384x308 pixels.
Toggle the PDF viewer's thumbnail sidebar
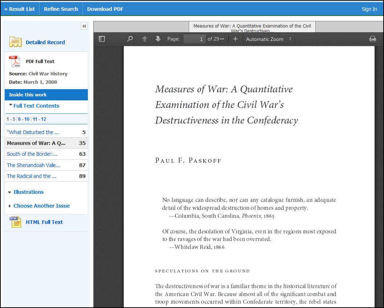click(102, 39)
